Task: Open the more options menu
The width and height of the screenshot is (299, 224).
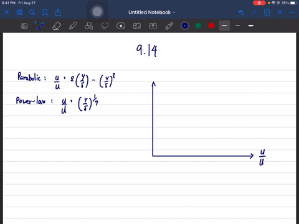Action: [x=293, y=12]
